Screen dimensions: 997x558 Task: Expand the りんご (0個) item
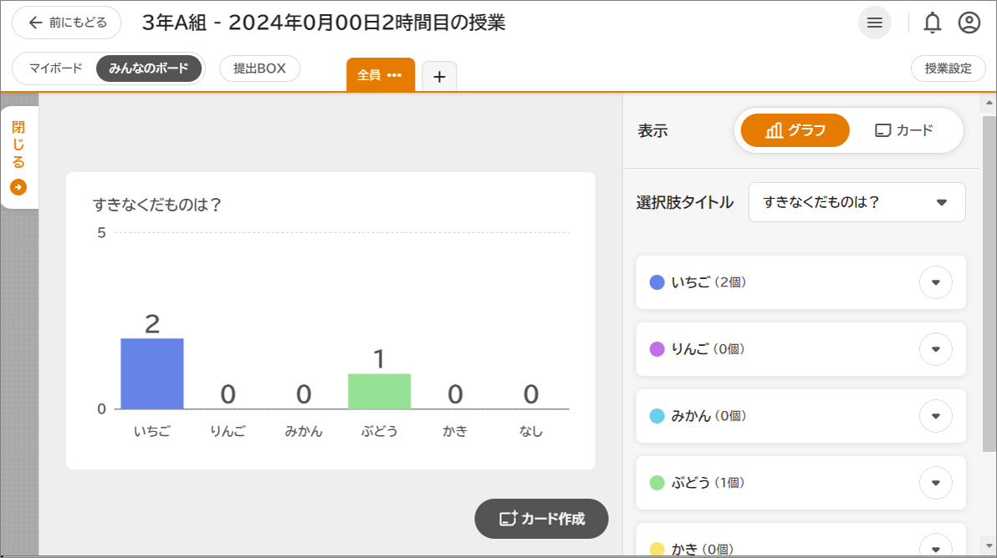click(x=935, y=349)
